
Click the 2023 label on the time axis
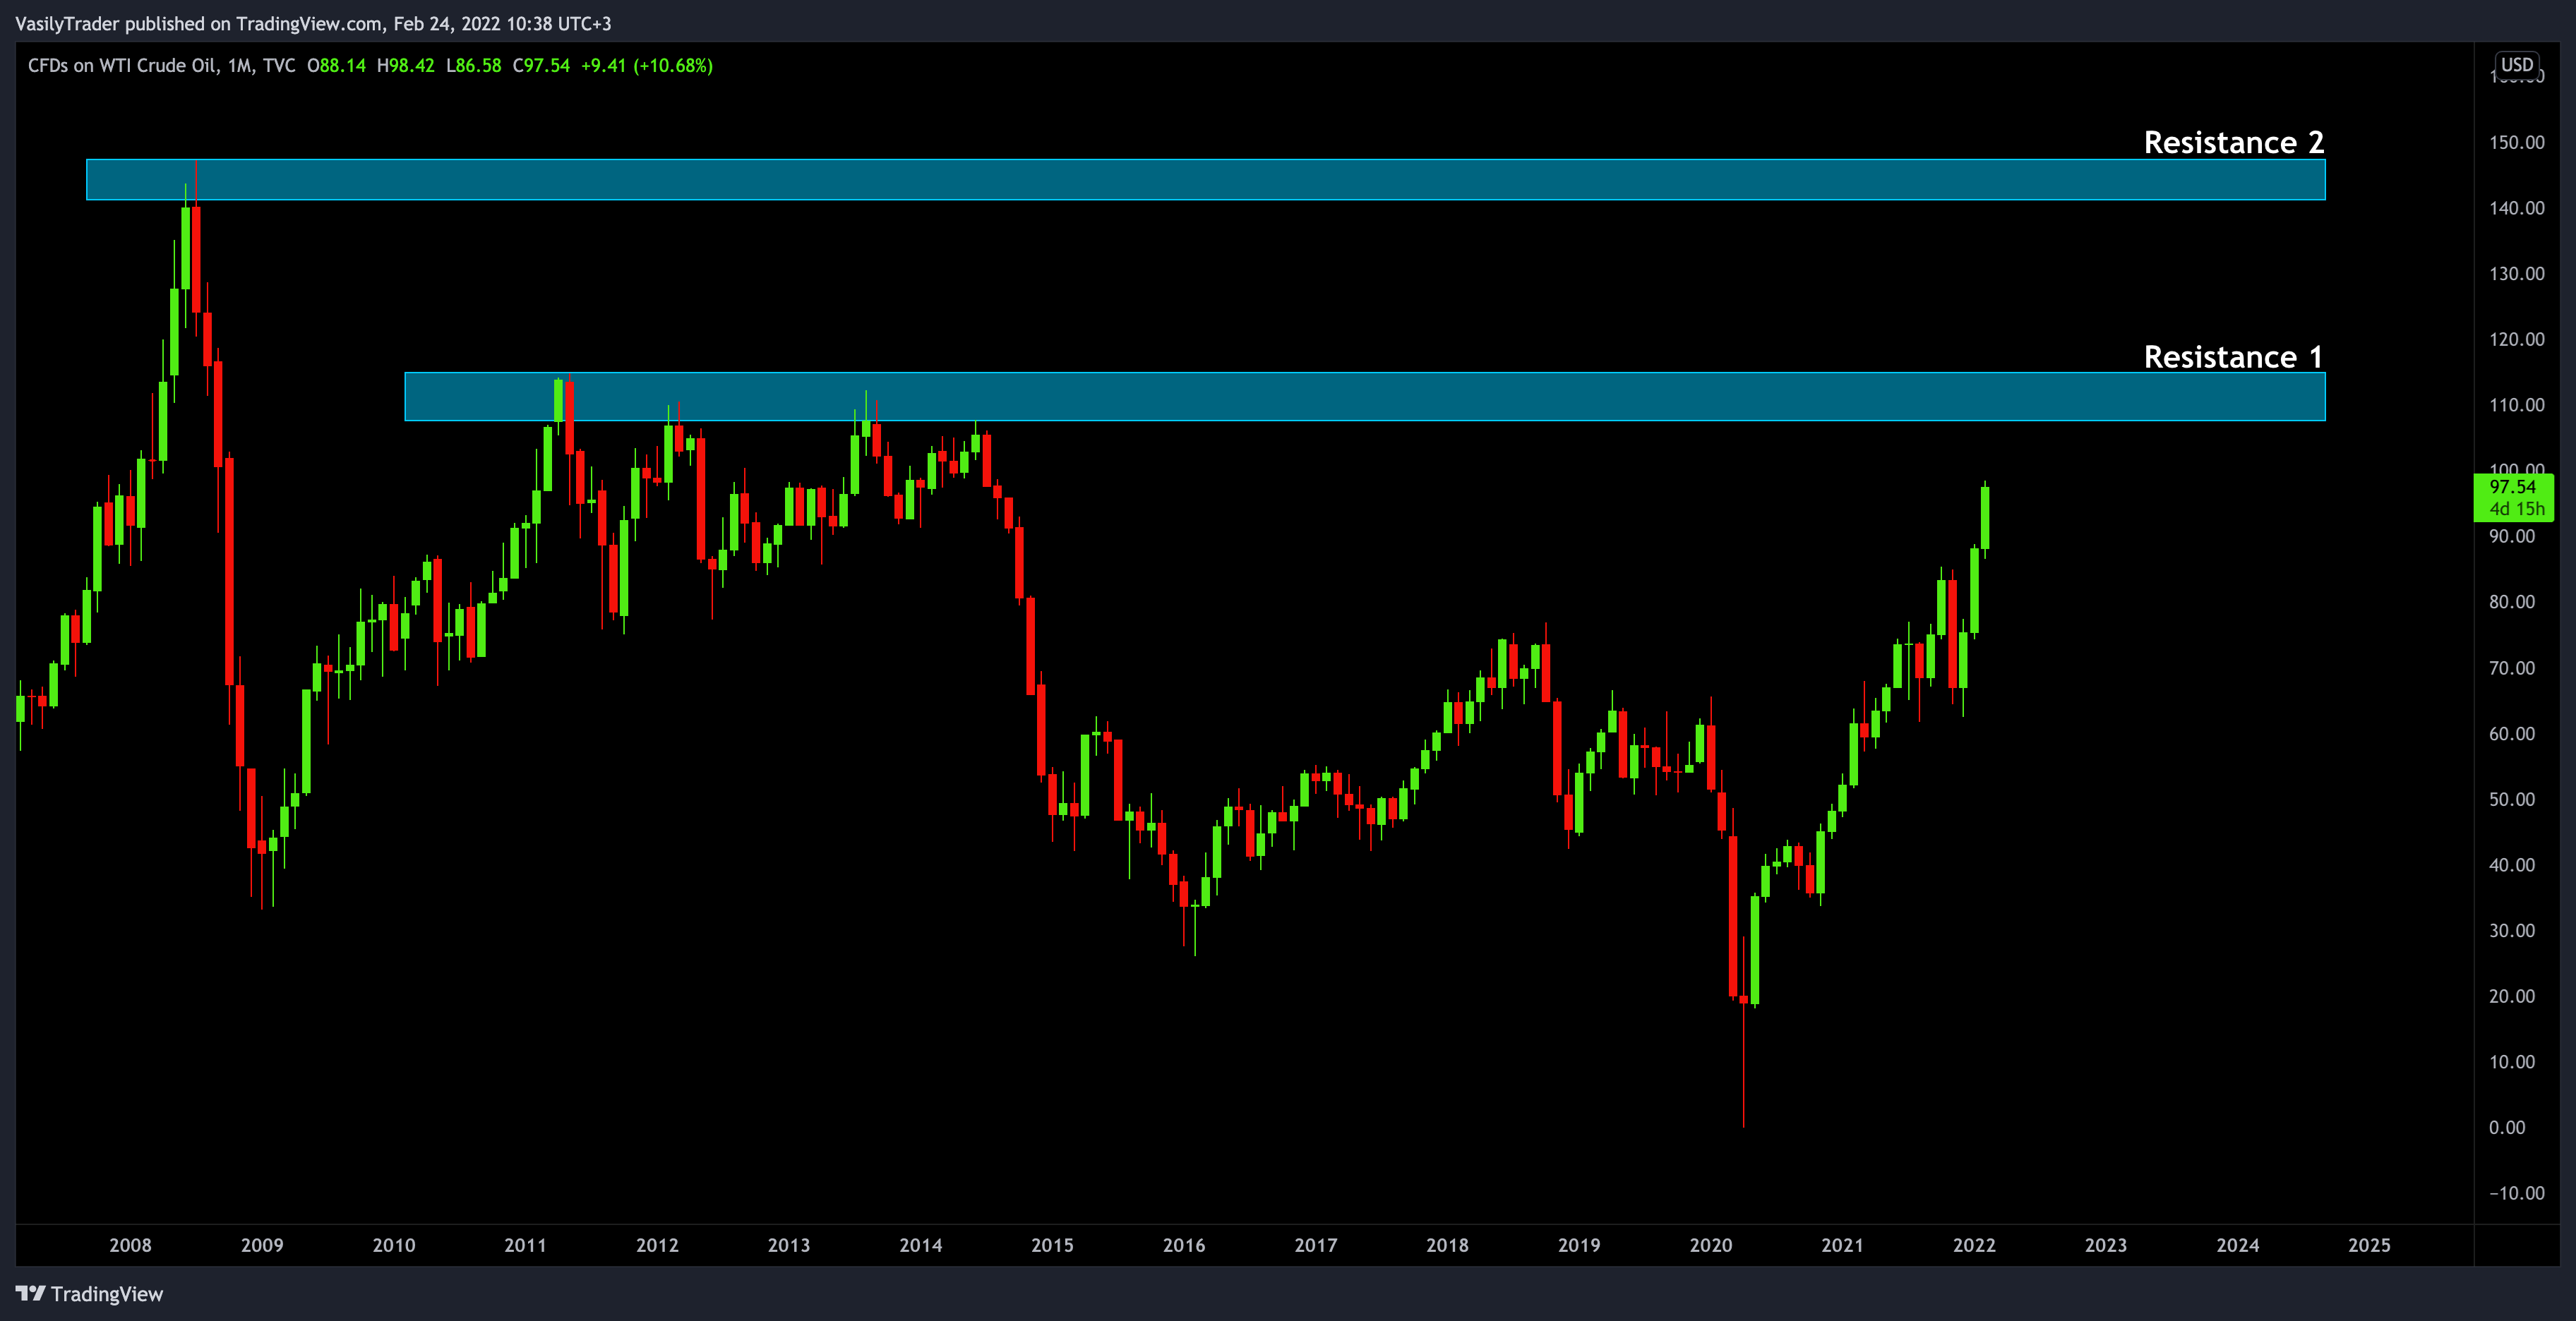pos(2106,1245)
